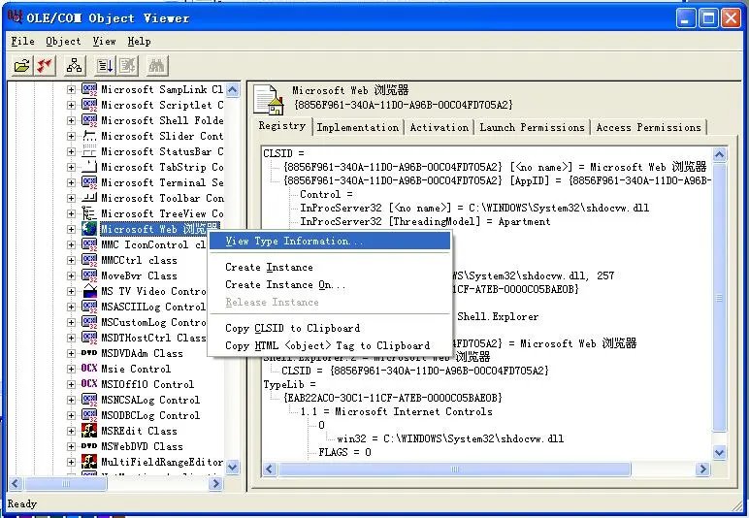Click the DVD icon of MSDVDAdm Class
Viewport: 749px width, 518px height.
[89, 353]
